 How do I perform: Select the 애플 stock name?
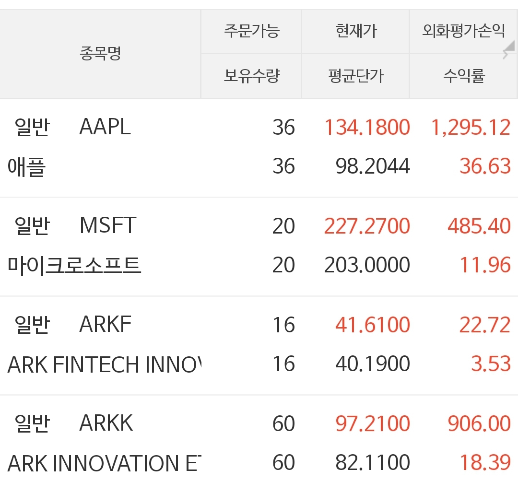(x=27, y=167)
